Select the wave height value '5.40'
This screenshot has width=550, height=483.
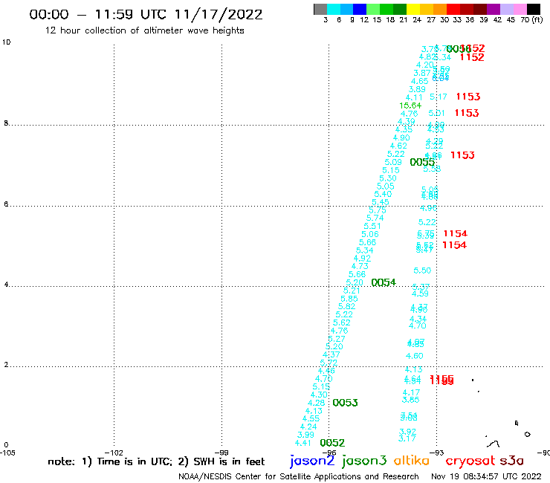coord(383,194)
